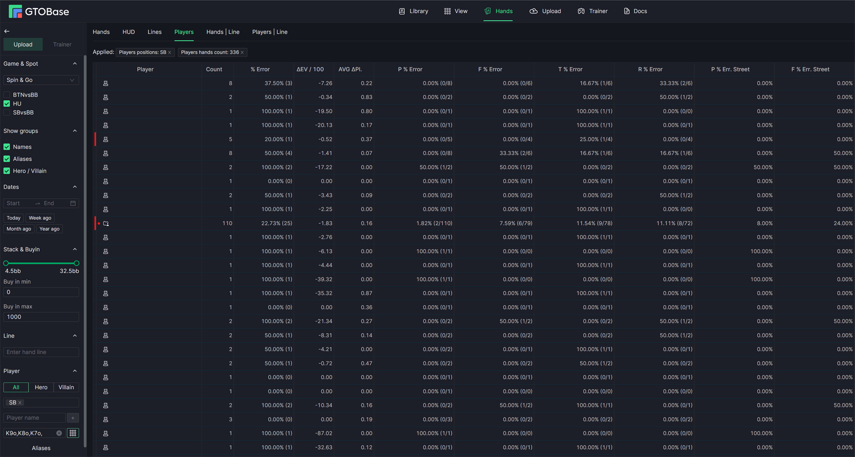Select the Hero player filter
The image size is (855, 457).
click(x=41, y=387)
